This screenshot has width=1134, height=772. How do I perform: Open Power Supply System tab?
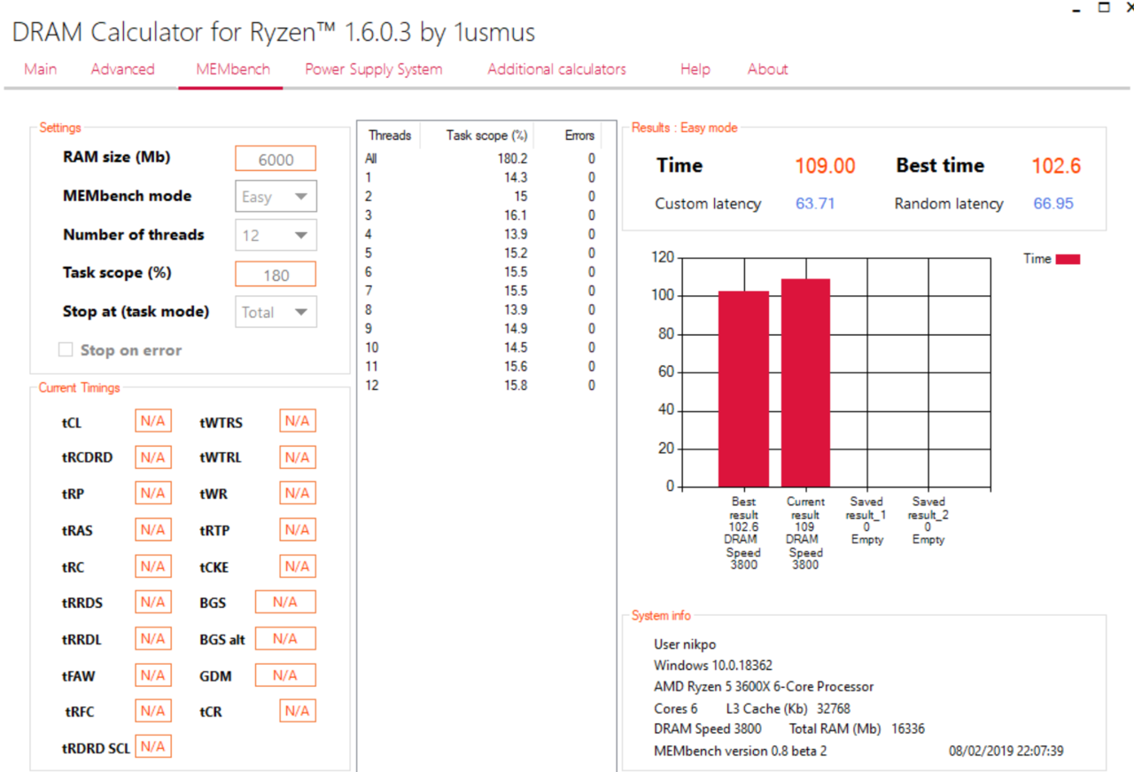(373, 69)
